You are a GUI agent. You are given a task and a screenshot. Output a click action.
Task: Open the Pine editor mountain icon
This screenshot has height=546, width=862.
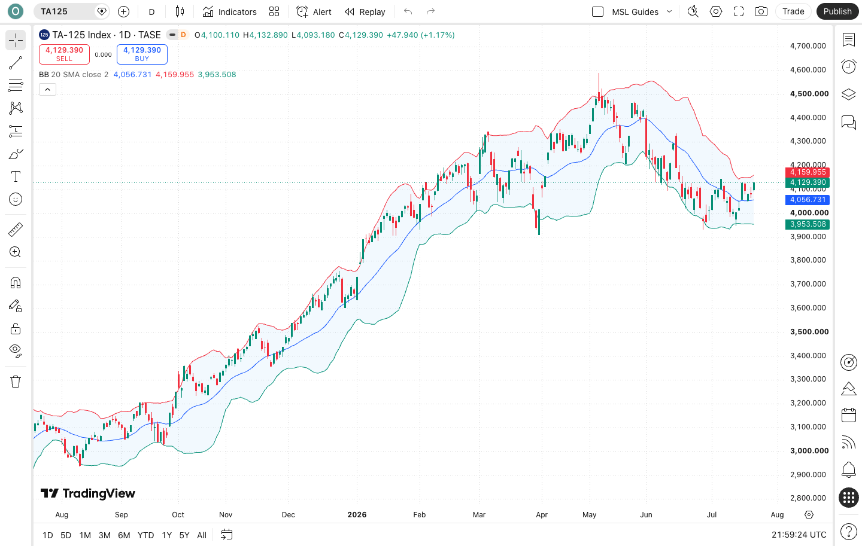849,389
